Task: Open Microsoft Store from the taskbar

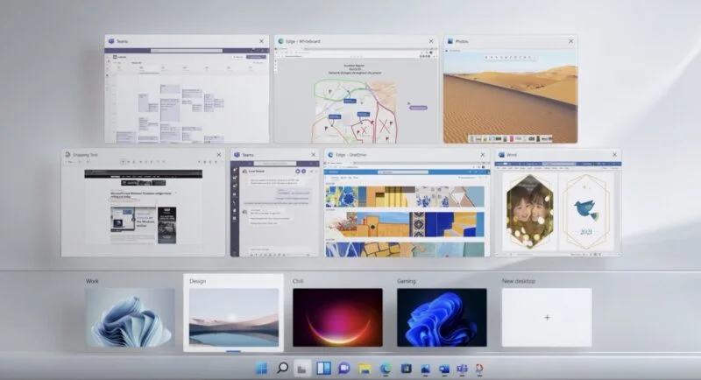Action: click(x=406, y=369)
